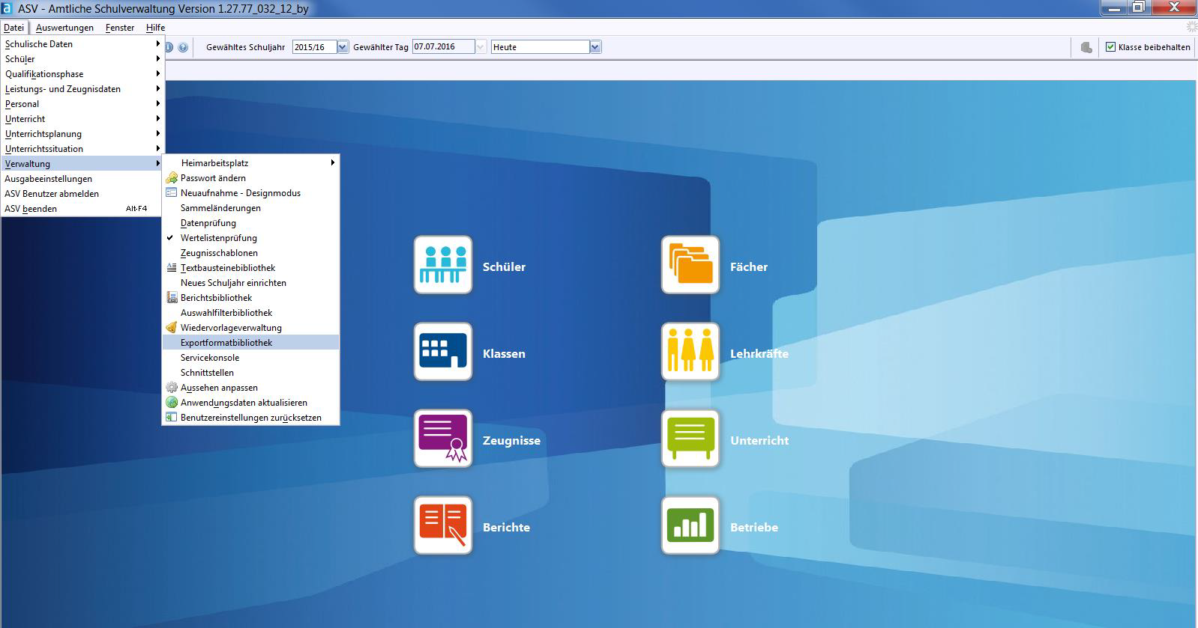The image size is (1198, 628).
Task: Open the Heute dropdown arrow
Action: tap(595, 47)
